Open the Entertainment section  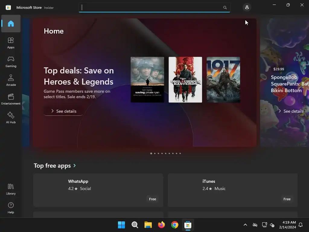11,99
